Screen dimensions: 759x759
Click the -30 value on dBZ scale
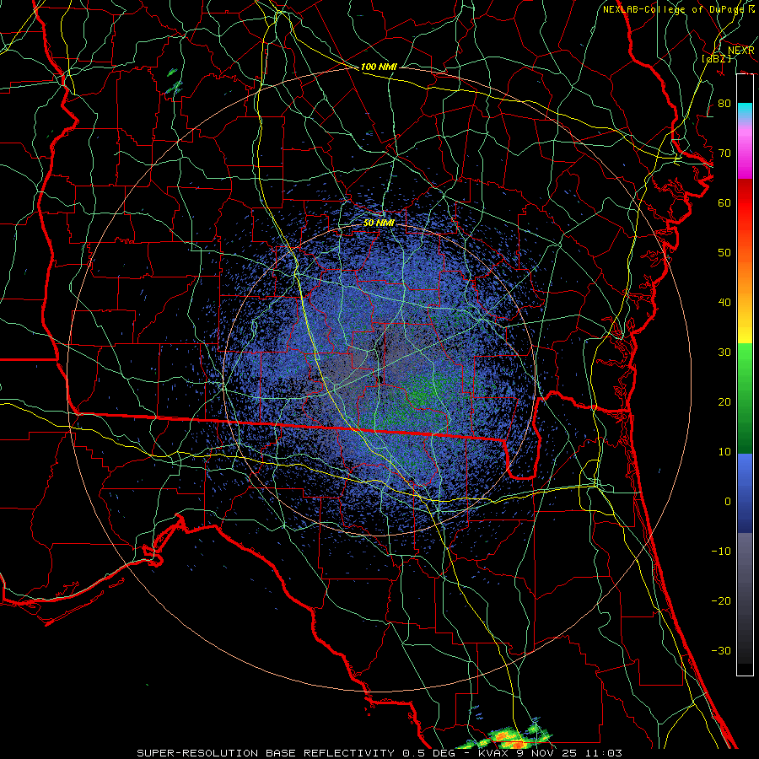click(721, 651)
